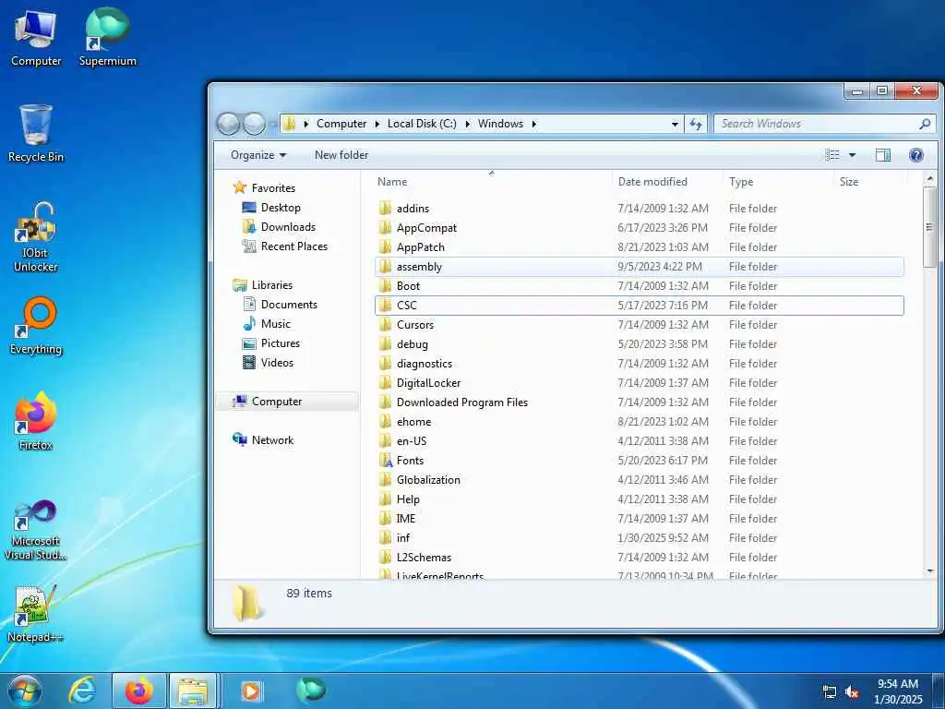945x709 pixels.
Task: Expand the address bar history dropdown
Action: (675, 124)
